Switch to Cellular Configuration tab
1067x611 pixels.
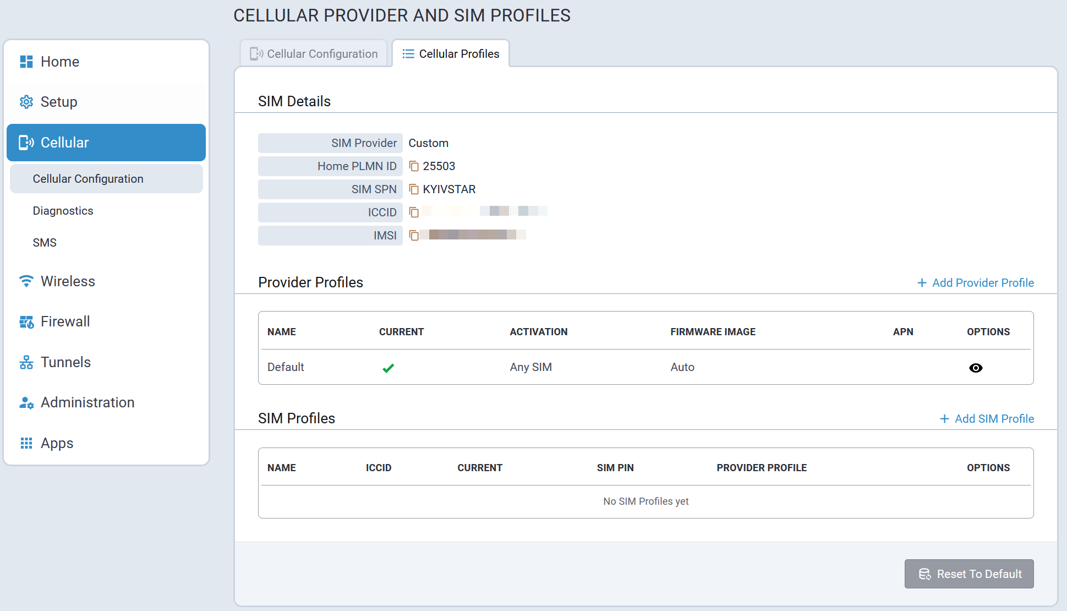(314, 54)
